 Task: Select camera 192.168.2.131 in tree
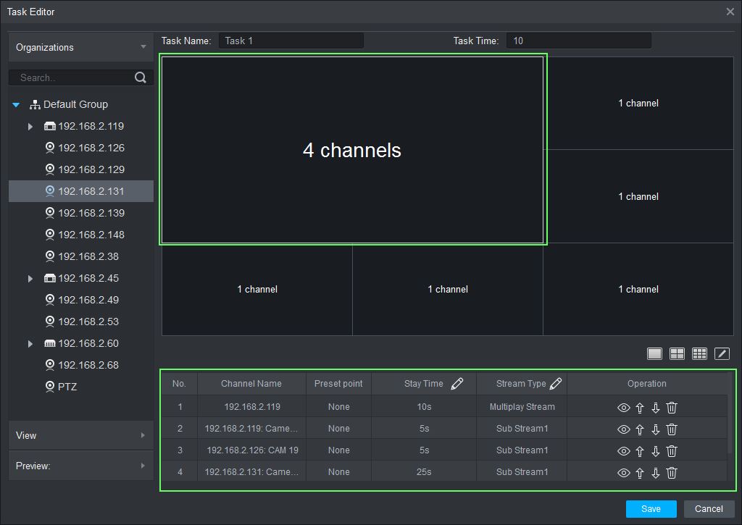point(81,191)
